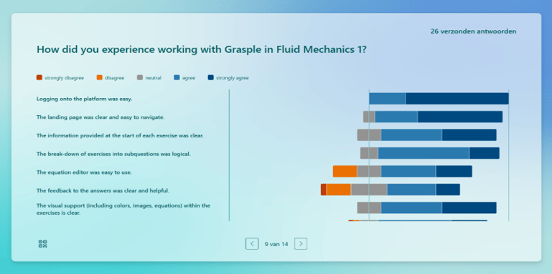Click strongly disagree legend swatch
Image resolution: width=552 pixels, height=274 pixels.
[x=39, y=77]
